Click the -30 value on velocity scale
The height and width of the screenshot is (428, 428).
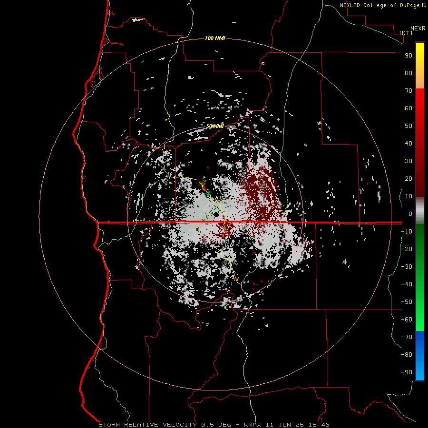(407, 267)
